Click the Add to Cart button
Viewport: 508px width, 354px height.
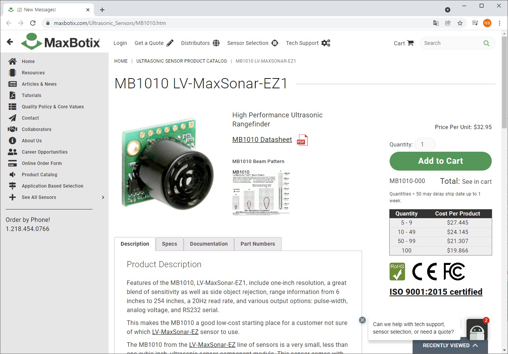pos(440,161)
